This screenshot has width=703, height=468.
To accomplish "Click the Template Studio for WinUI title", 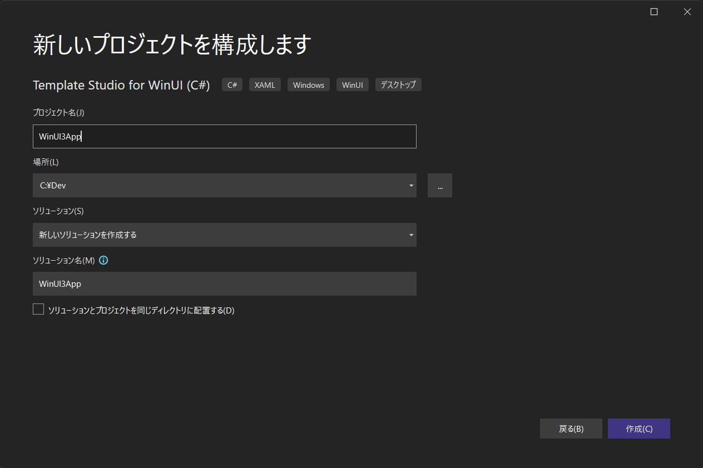I will [x=121, y=85].
